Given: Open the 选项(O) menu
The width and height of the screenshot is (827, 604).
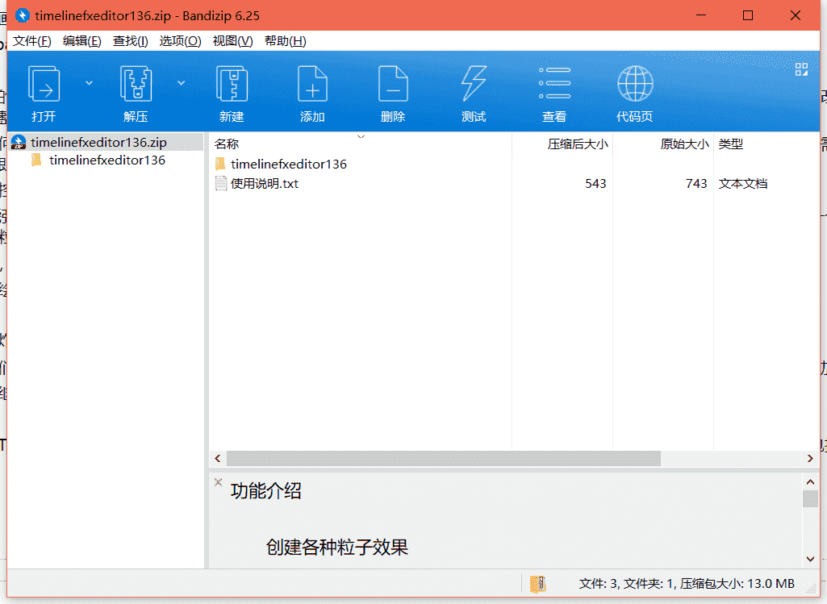Looking at the screenshot, I should (180, 41).
